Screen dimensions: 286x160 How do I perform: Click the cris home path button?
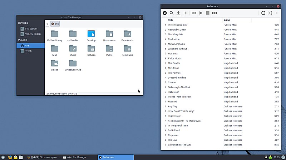tap(55, 23)
